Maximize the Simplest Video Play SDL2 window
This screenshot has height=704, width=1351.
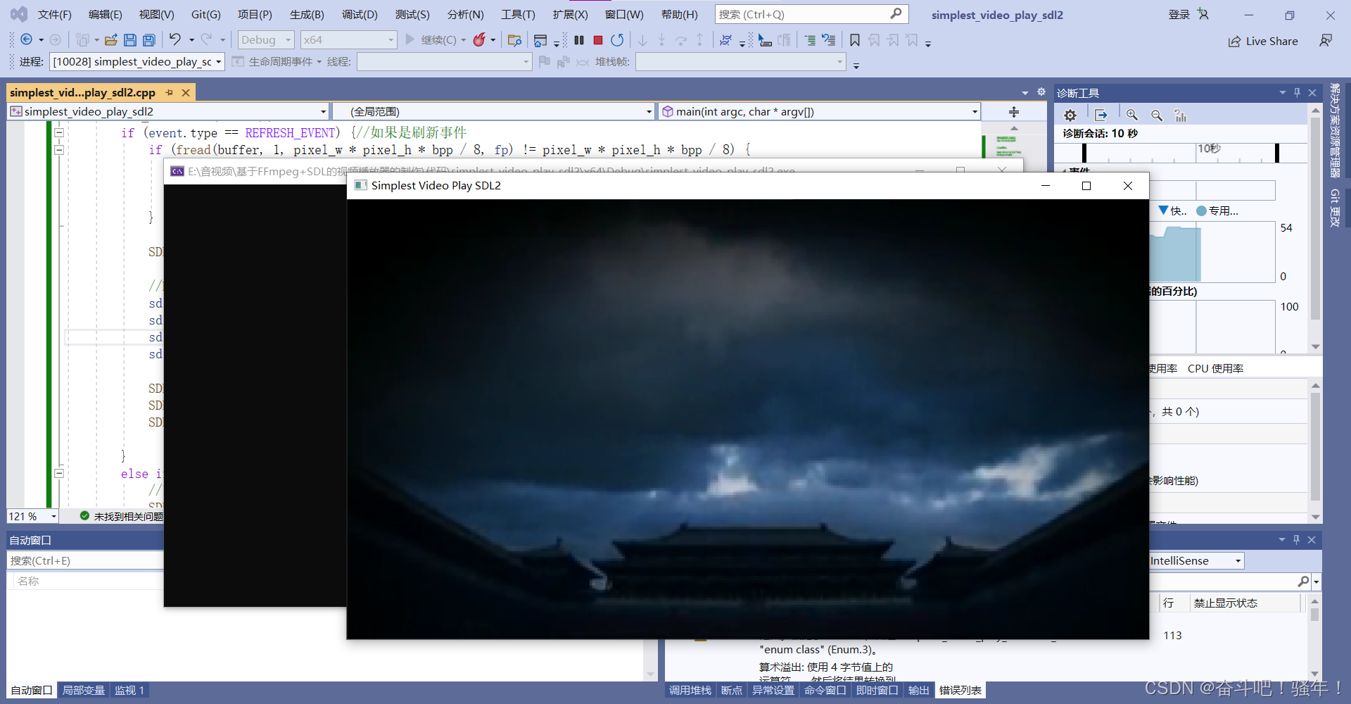point(1086,186)
